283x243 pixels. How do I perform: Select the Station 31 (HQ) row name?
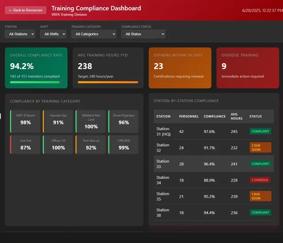point(163,131)
